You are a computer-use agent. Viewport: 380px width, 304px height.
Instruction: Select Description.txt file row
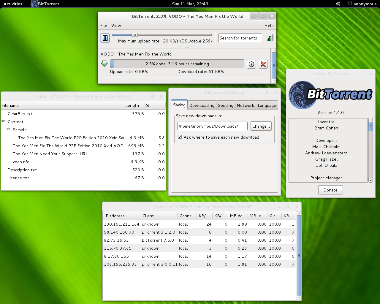click(x=83, y=170)
